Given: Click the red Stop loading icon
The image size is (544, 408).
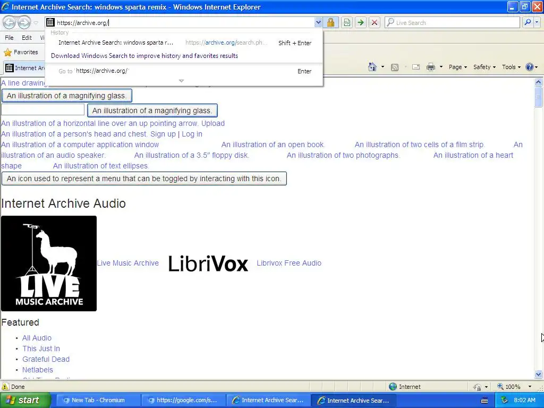Looking at the screenshot, I should point(375,22).
